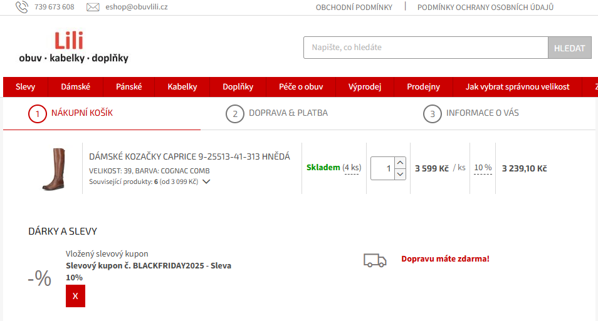Click the phone icon in top bar
Viewport: 598px width, 321px height.
[22, 8]
